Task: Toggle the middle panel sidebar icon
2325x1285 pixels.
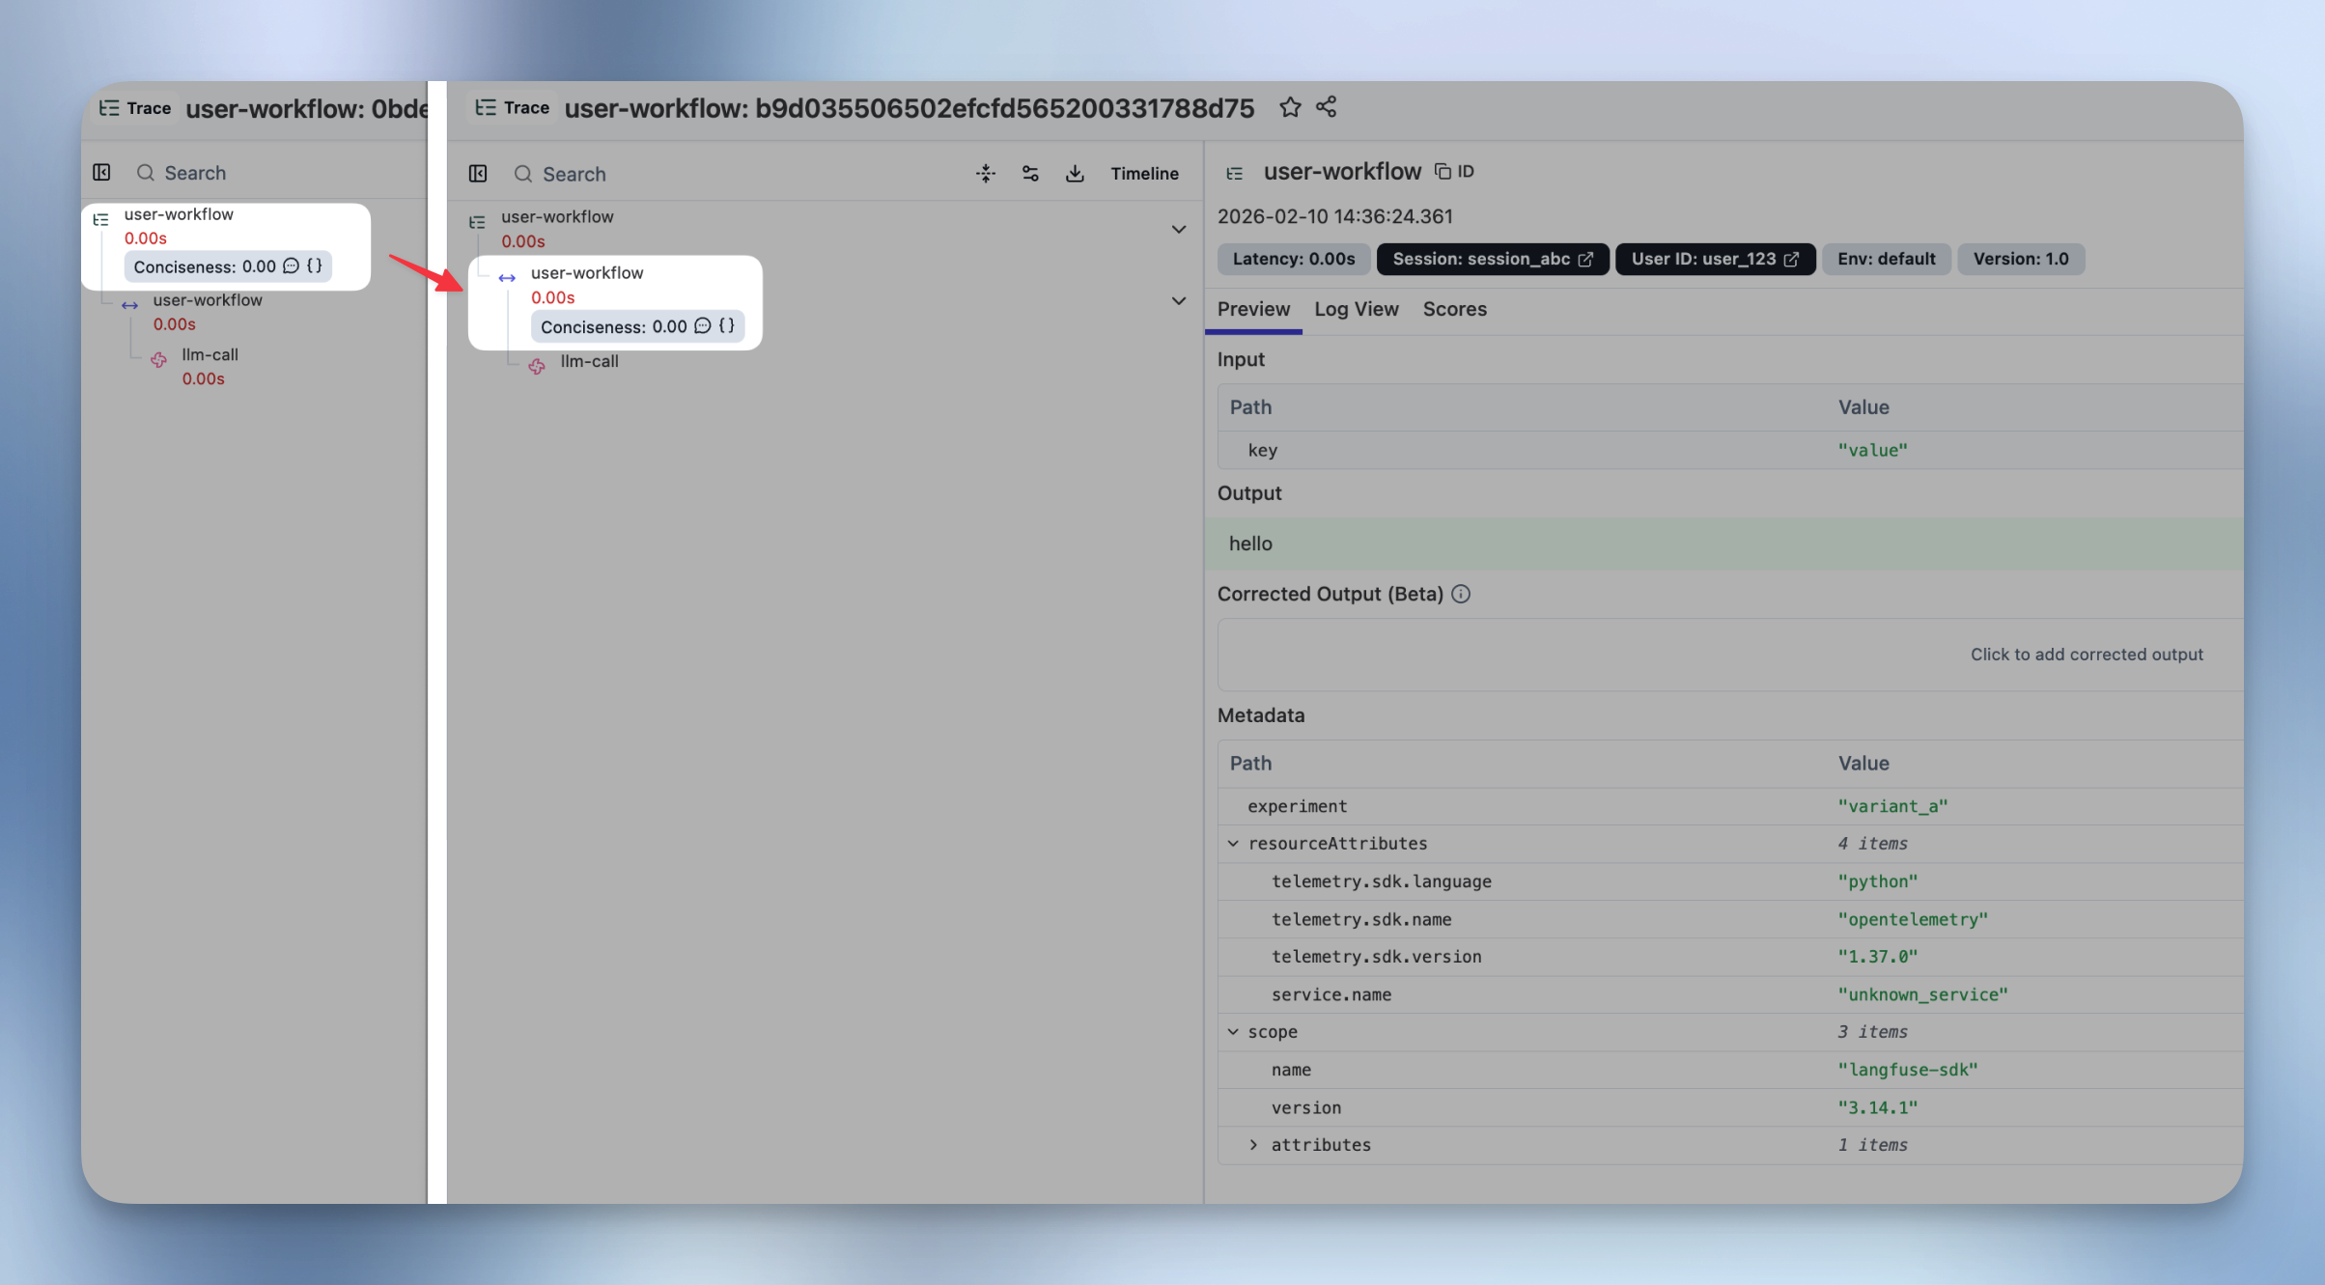Action: 478,174
